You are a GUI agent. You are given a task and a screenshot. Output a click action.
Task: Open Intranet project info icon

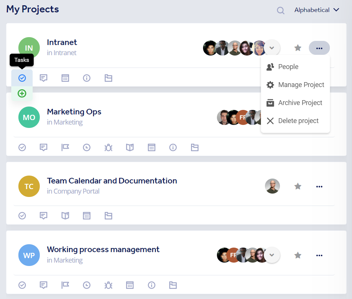click(87, 78)
